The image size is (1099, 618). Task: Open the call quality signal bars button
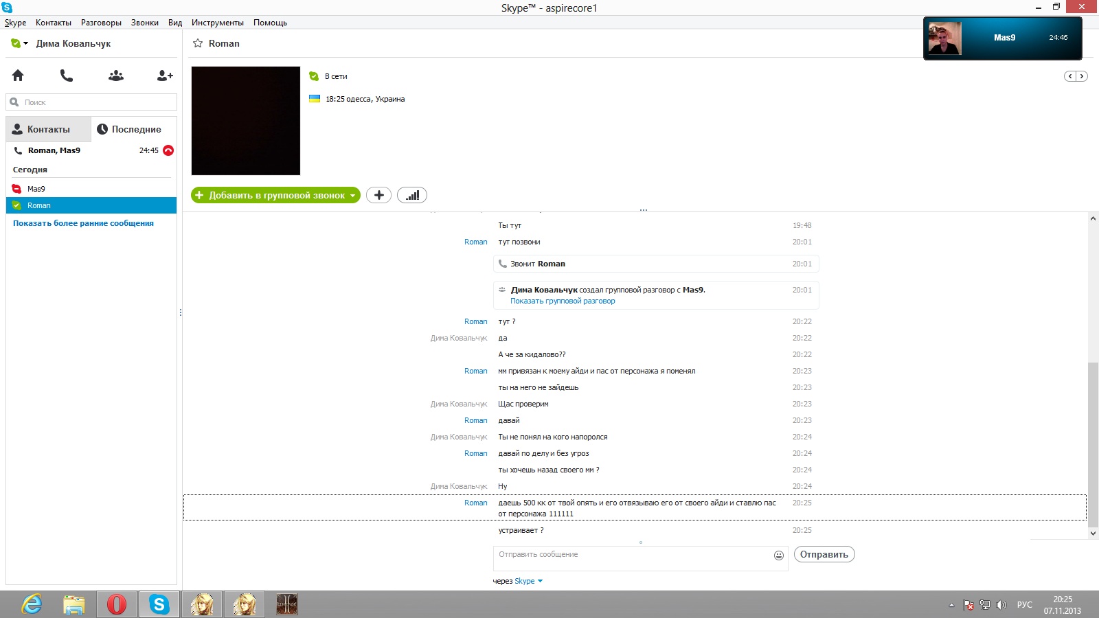[x=412, y=195]
